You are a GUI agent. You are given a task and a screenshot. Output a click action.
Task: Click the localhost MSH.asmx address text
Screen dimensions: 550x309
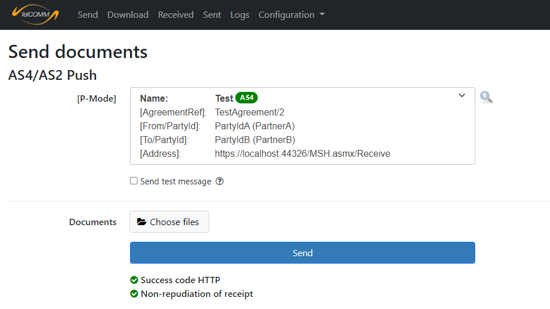(x=303, y=153)
